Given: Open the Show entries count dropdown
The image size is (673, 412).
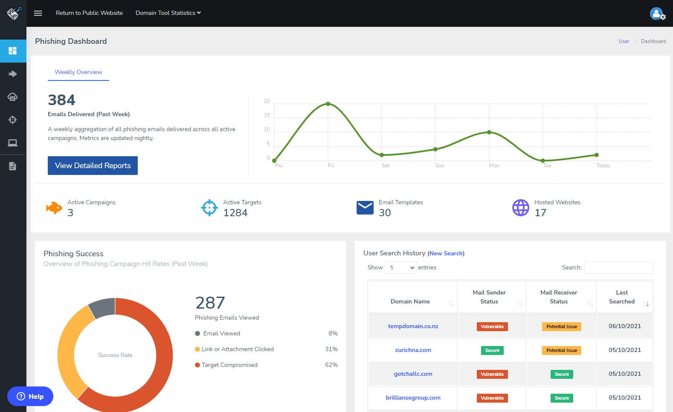Looking at the screenshot, I should [x=400, y=268].
